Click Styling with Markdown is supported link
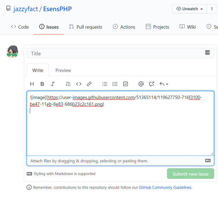 point(61,174)
